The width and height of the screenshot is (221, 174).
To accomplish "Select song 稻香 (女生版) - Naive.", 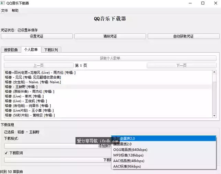I will pos(108,82).
